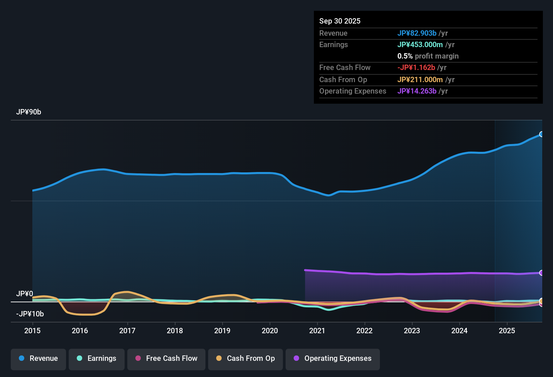Click the -JP¥1.162b Free Cash Flow value
The image size is (553, 377).
(417, 68)
